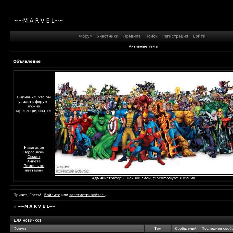Click the » ~~M A R V E L~~ breadcrumb

[35, 206]
